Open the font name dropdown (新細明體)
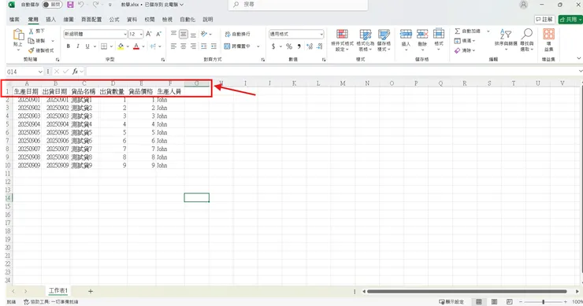583x306 pixels. pyautogui.click(x=125, y=34)
